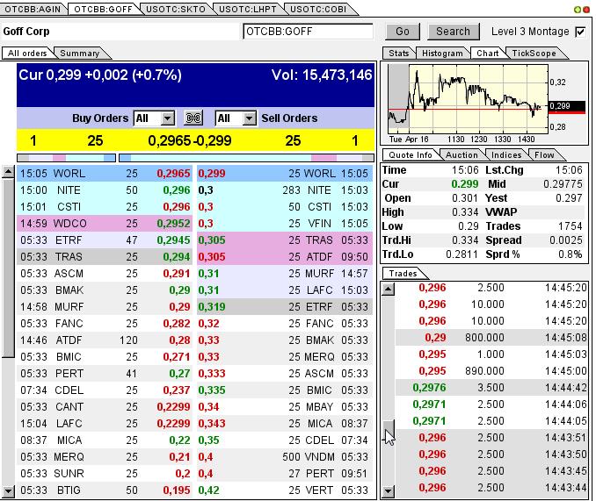Click the red circle icon at top right
596x501 pixels.
585,10
